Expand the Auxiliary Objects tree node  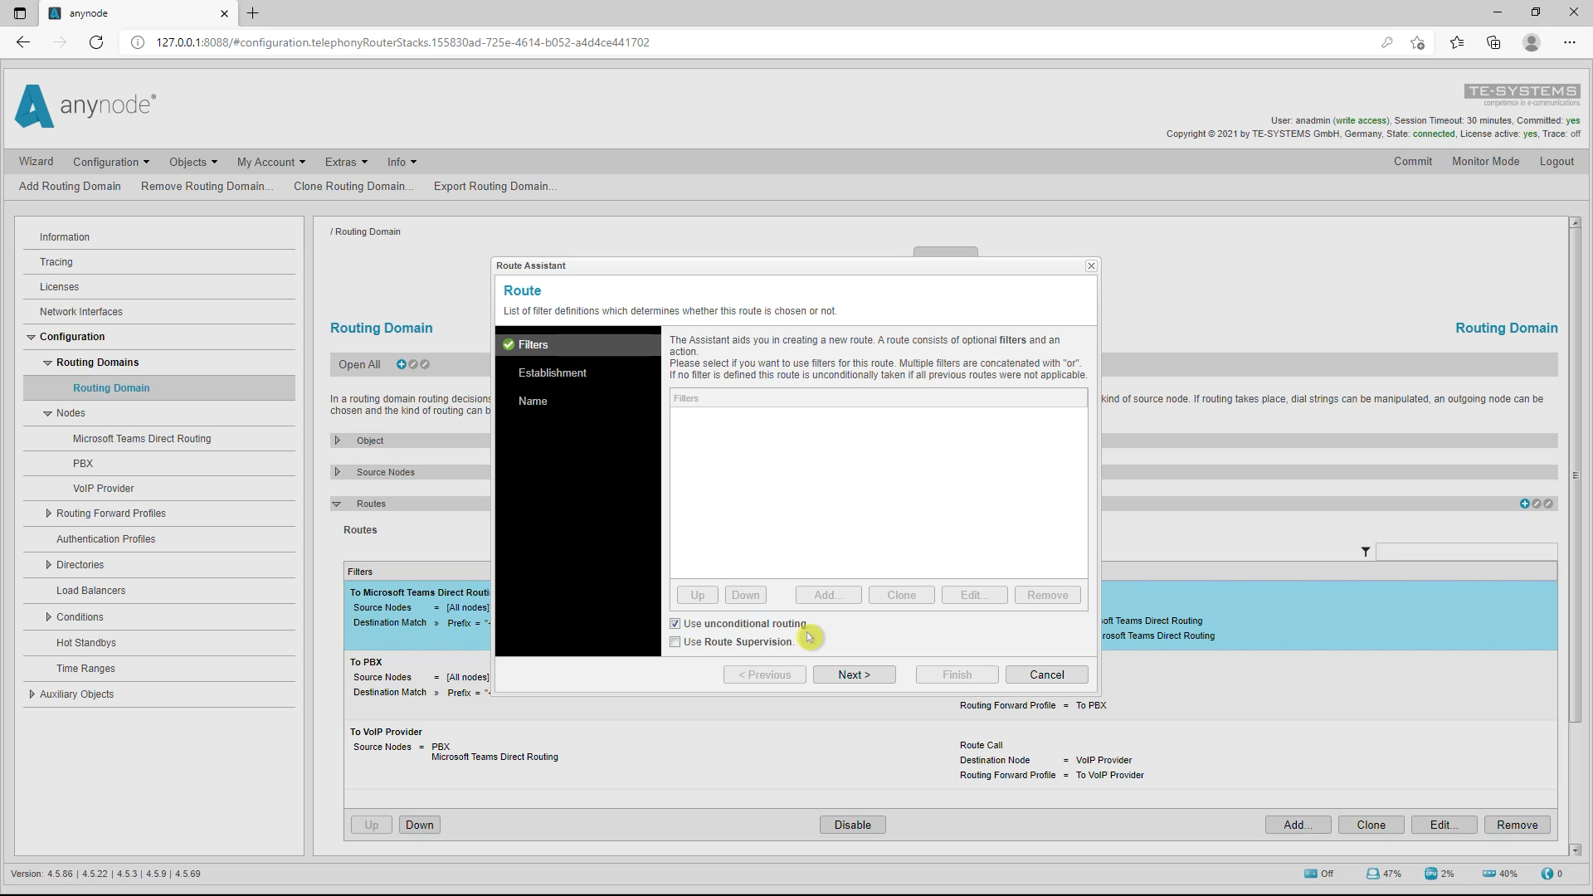coord(32,694)
